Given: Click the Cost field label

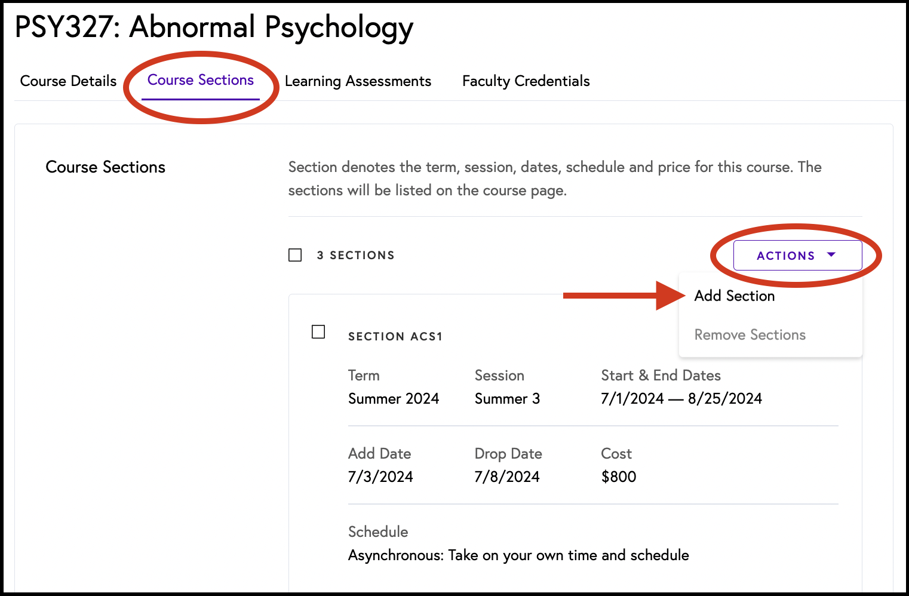Looking at the screenshot, I should click(x=616, y=453).
